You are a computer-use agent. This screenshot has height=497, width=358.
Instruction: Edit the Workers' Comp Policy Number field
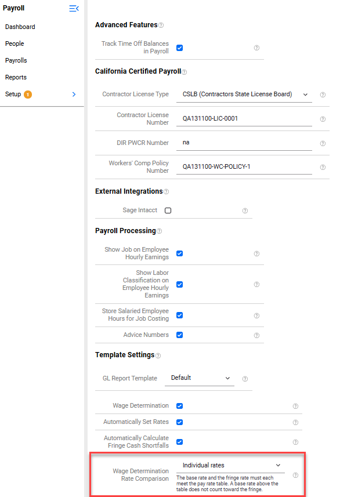coord(244,167)
